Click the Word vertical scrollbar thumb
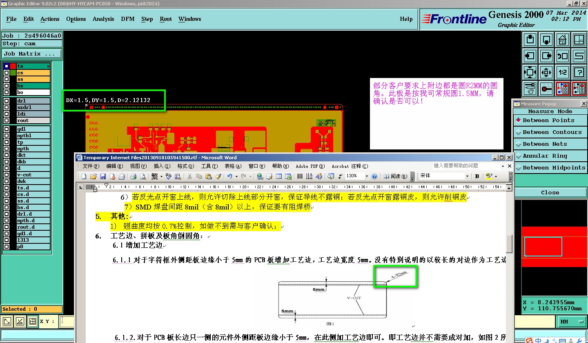Image resolution: width=588 pixels, height=343 pixels. [x=509, y=244]
